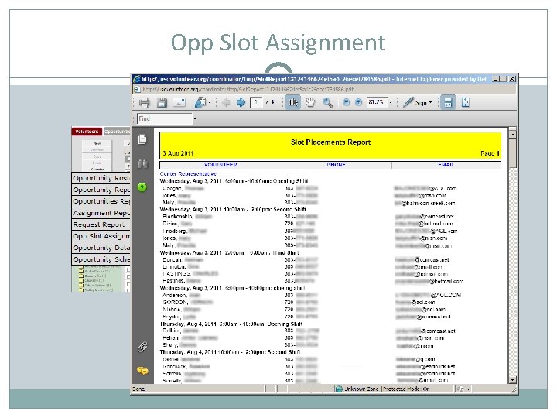Open the Search binoculars sidebar icon
557x418 pixels.
click(x=142, y=163)
